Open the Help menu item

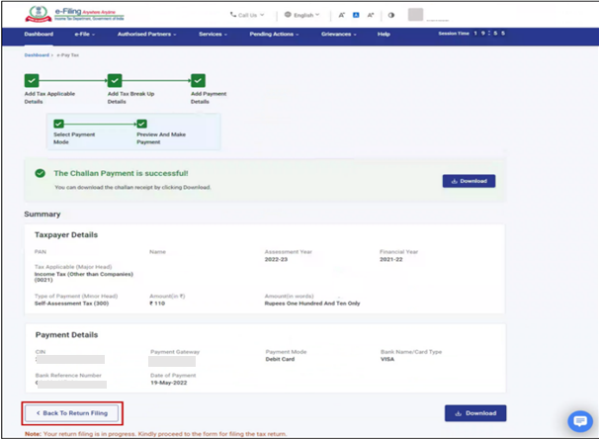click(384, 35)
